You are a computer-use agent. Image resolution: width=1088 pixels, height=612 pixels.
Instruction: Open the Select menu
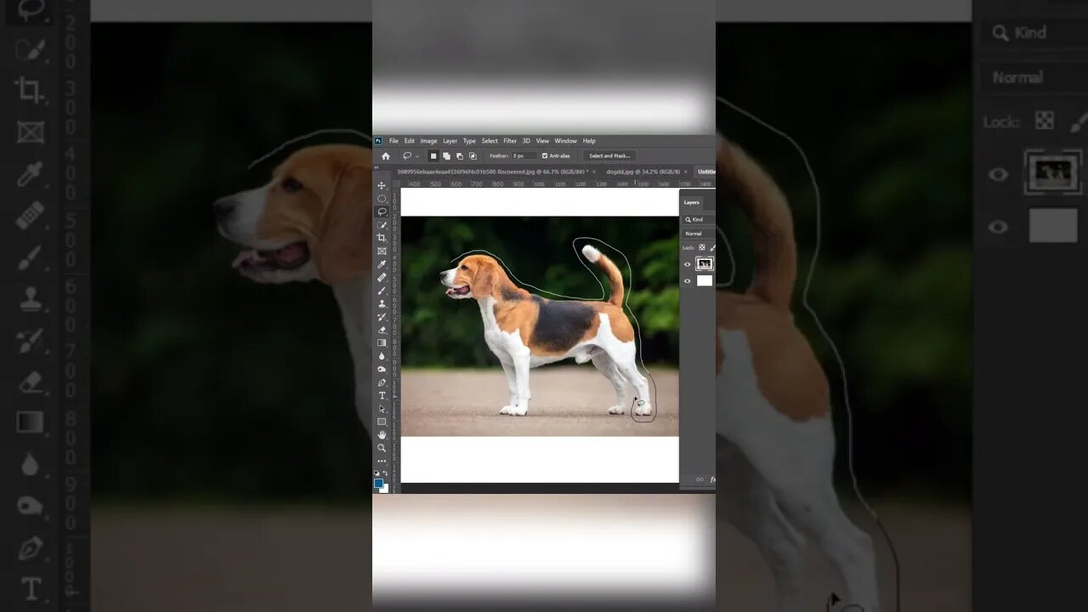[x=490, y=141]
